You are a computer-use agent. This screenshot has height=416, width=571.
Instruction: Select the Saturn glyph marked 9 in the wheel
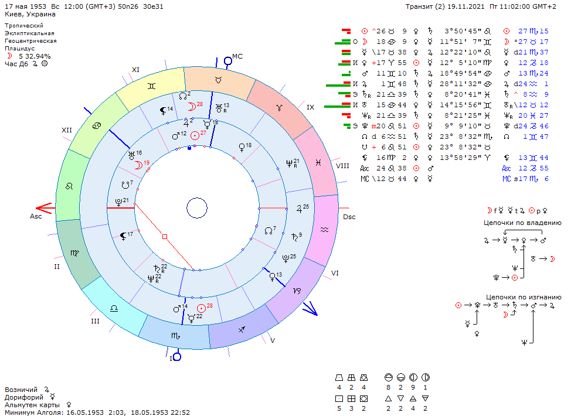pyautogui.click(x=295, y=238)
